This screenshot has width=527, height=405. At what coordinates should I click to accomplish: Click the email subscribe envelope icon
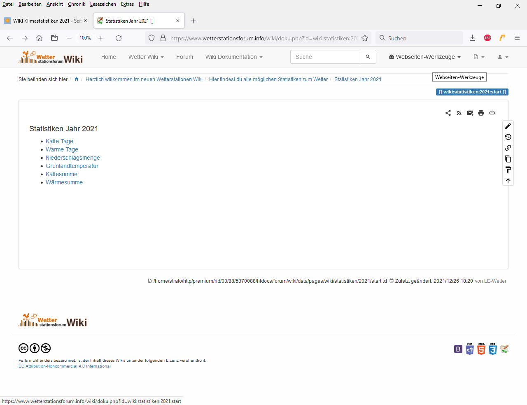[x=470, y=113]
